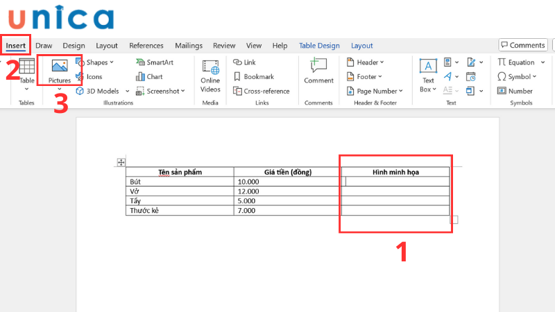Click the Icons illustration button

(x=89, y=77)
